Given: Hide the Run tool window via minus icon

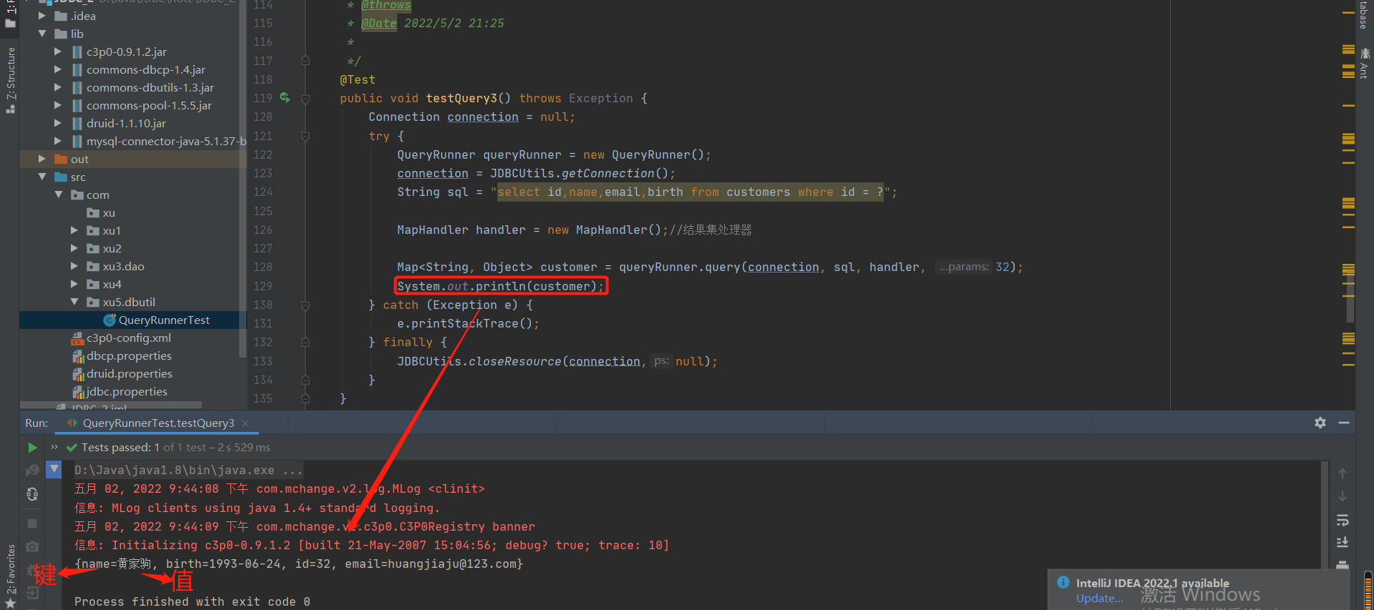Looking at the screenshot, I should [x=1344, y=423].
